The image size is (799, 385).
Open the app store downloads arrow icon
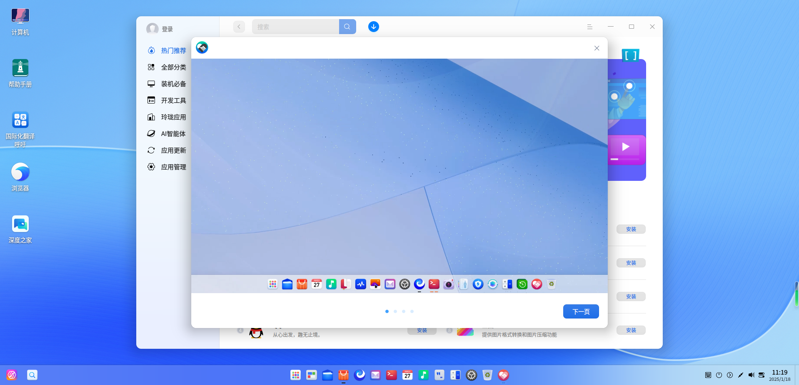click(374, 27)
